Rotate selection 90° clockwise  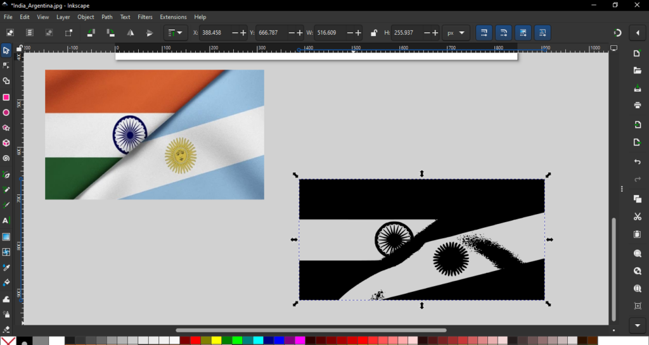110,33
